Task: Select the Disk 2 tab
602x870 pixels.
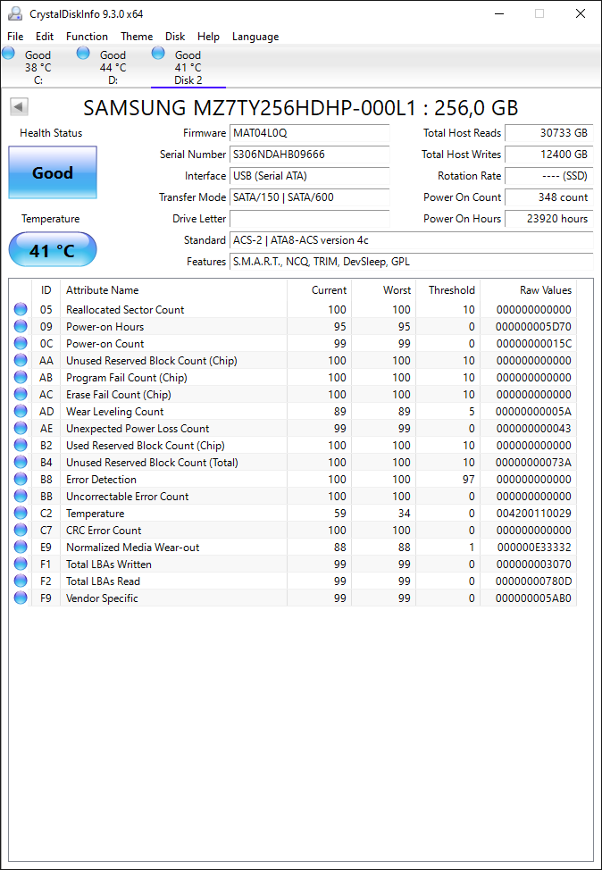Action: click(x=188, y=67)
